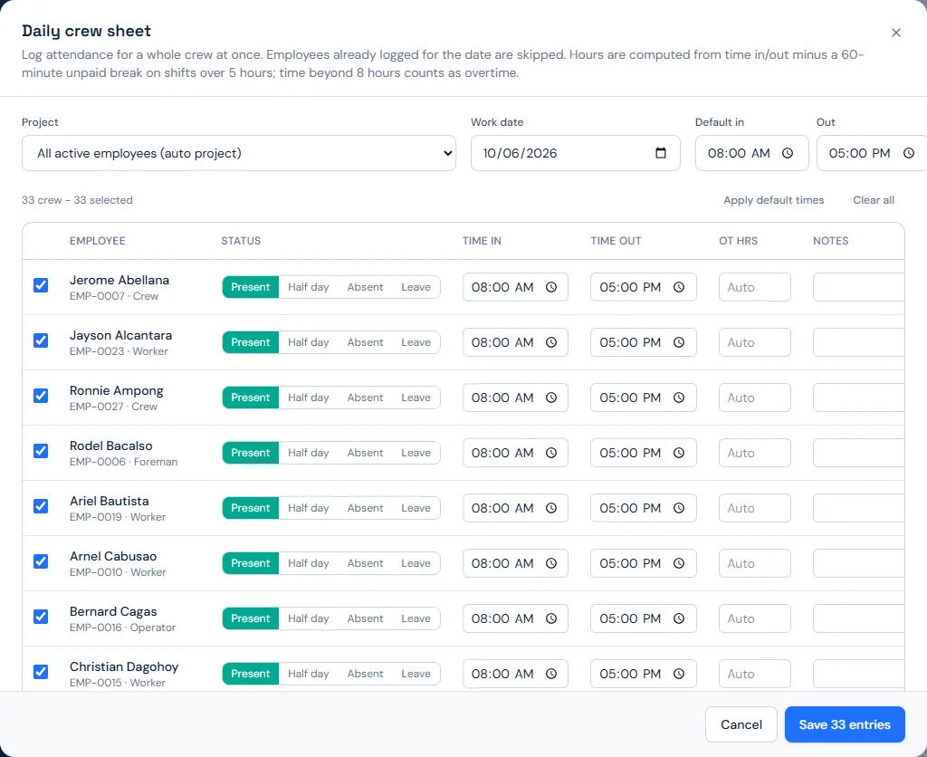Select Present for Bernard Cagas
This screenshot has height=757, width=927.
251,618
